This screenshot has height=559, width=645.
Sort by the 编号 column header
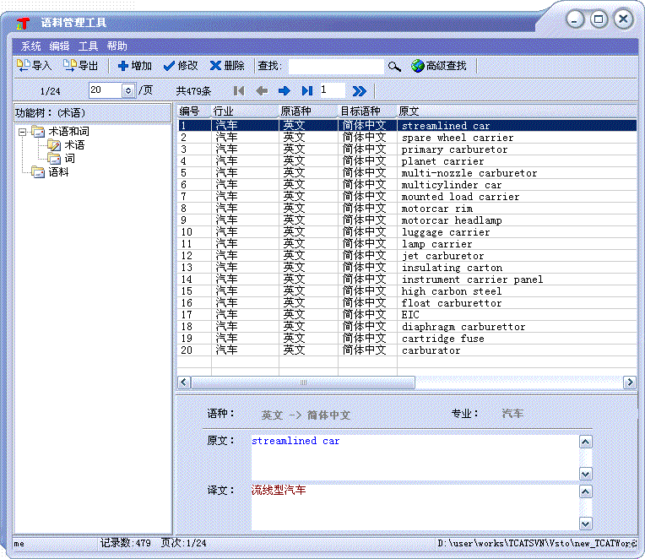194,111
